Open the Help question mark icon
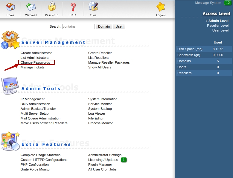This screenshot has width=233, height=178. pos(73,7)
